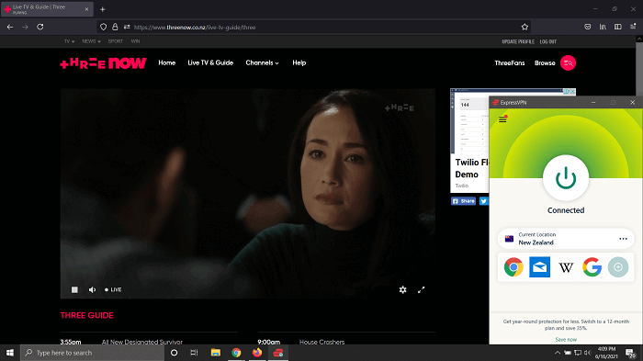Open a new browser tab
Viewport: 643px width, 361px height.
point(103,9)
